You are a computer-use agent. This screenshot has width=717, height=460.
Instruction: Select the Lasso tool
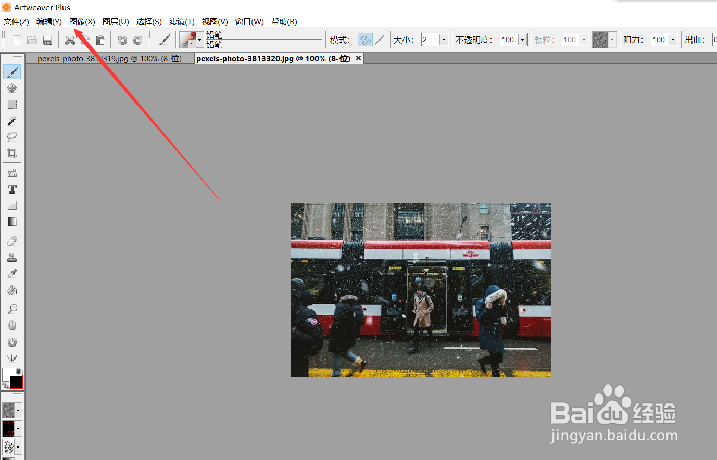pos(12,137)
